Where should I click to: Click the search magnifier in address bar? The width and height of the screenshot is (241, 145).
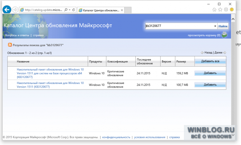click(x=66, y=10)
